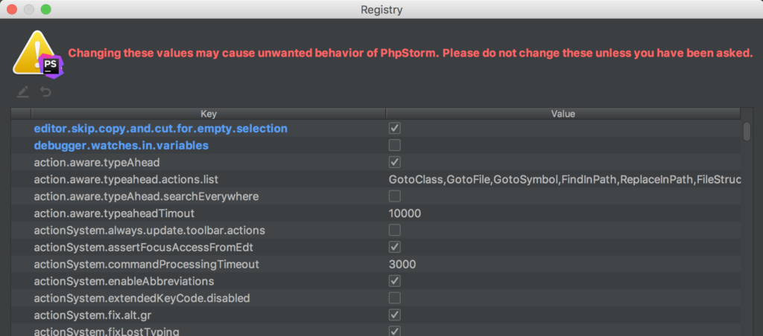Toggle actionSystem.fix.alt.gr checkbox
The height and width of the screenshot is (336, 763).
(x=395, y=314)
